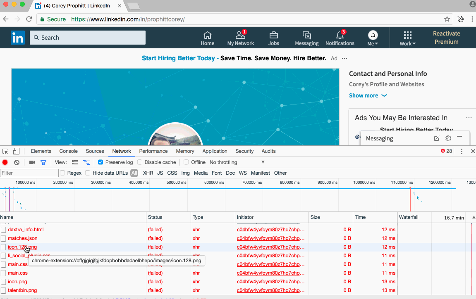
Task: Click the browser extension icon in toolbar
Action: (x=461, y=19)
